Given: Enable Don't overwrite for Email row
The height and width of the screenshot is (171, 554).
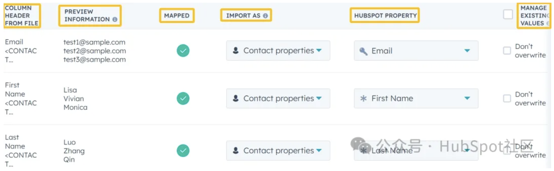Looking at the screenshot, I should pos(507,51).
